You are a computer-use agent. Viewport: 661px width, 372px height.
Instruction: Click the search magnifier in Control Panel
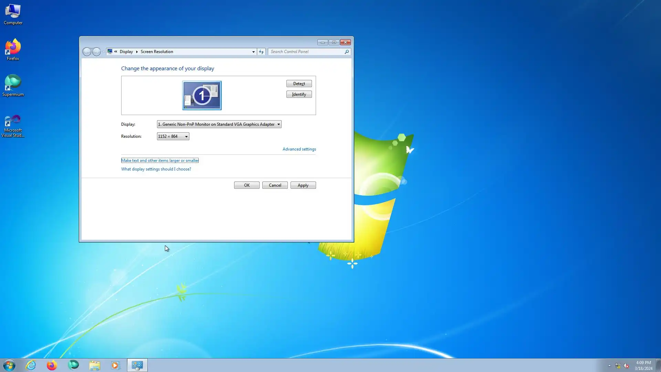347,52
